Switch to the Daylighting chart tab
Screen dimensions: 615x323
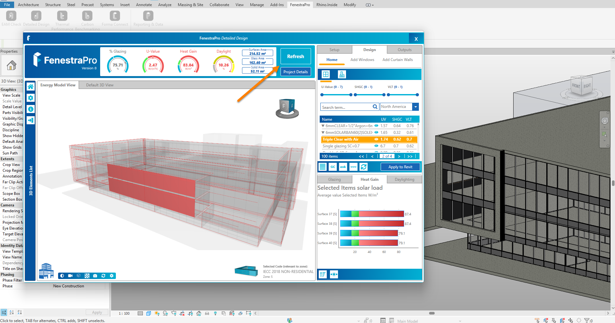(404, 179)
